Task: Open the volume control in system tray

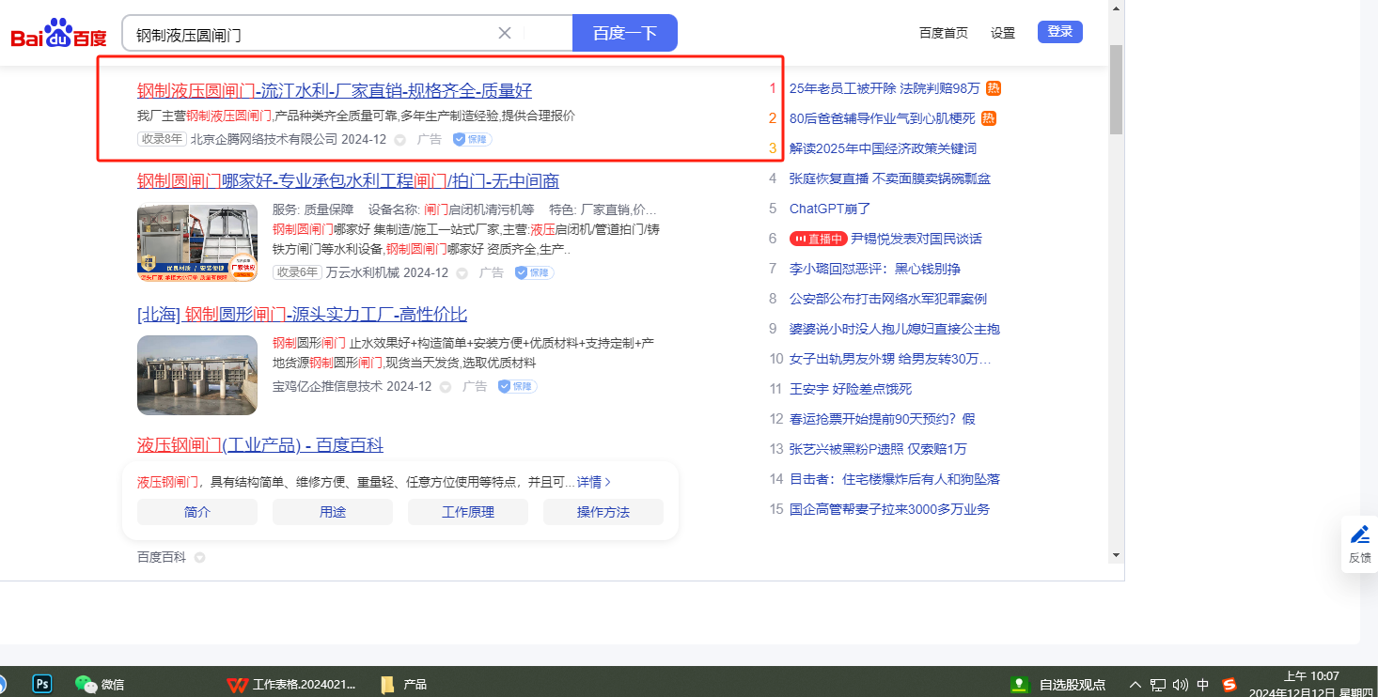Action: pos(1180,685)
